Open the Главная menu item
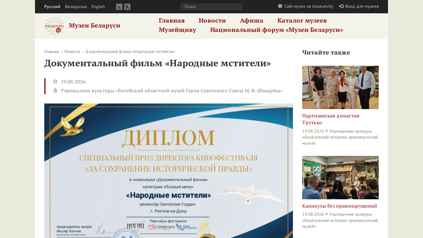Viewport: 423px width, 238px height. click(172, 20)
